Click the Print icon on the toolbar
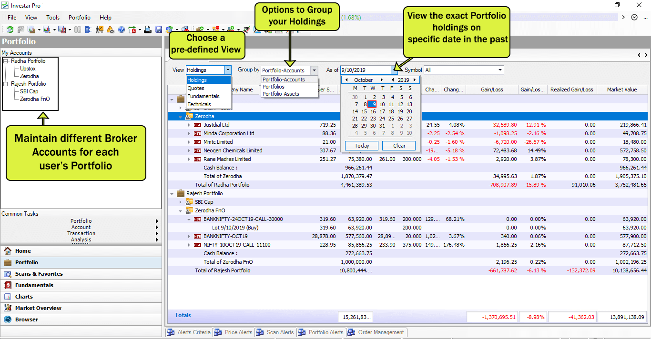The image size is (651, 339). pos(148,30)
